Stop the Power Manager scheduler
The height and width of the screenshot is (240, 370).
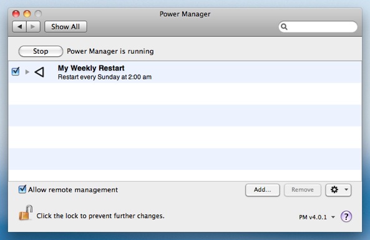click(41, 51)
